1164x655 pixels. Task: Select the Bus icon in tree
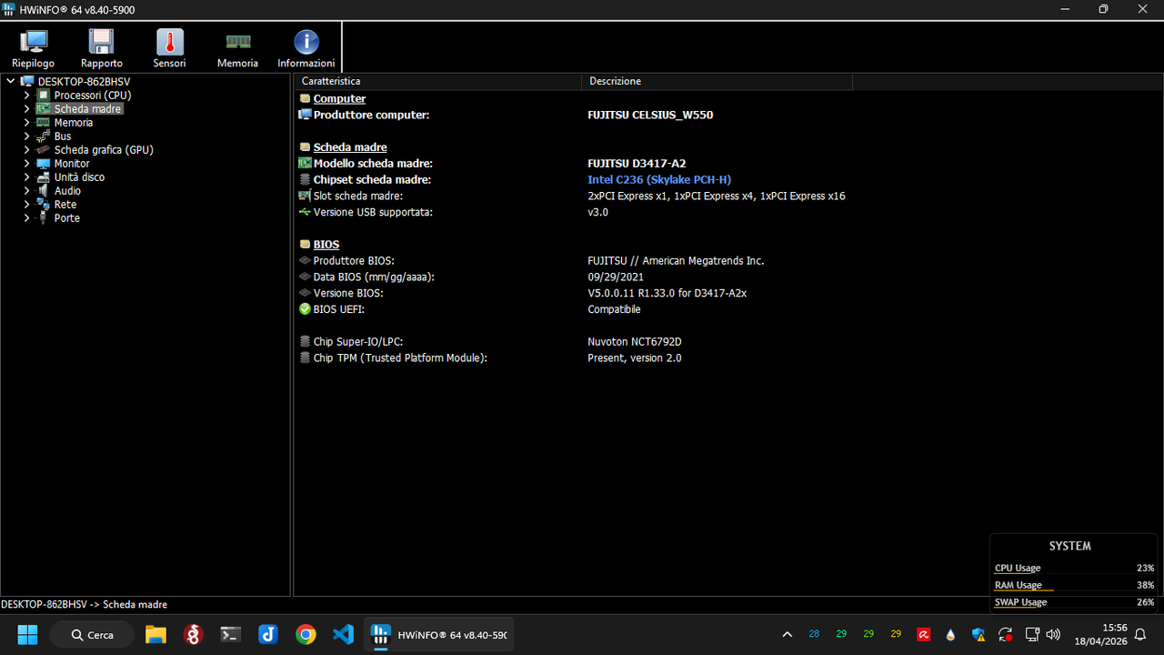tap(43, 136)
